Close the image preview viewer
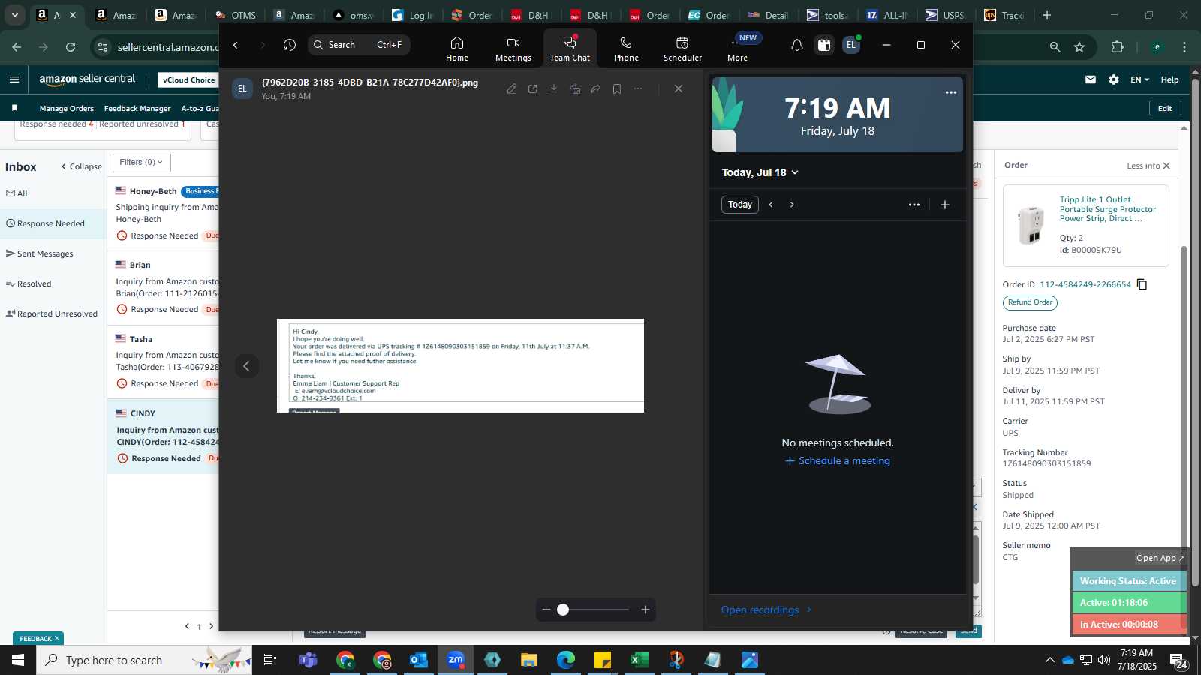 point(679,88)
